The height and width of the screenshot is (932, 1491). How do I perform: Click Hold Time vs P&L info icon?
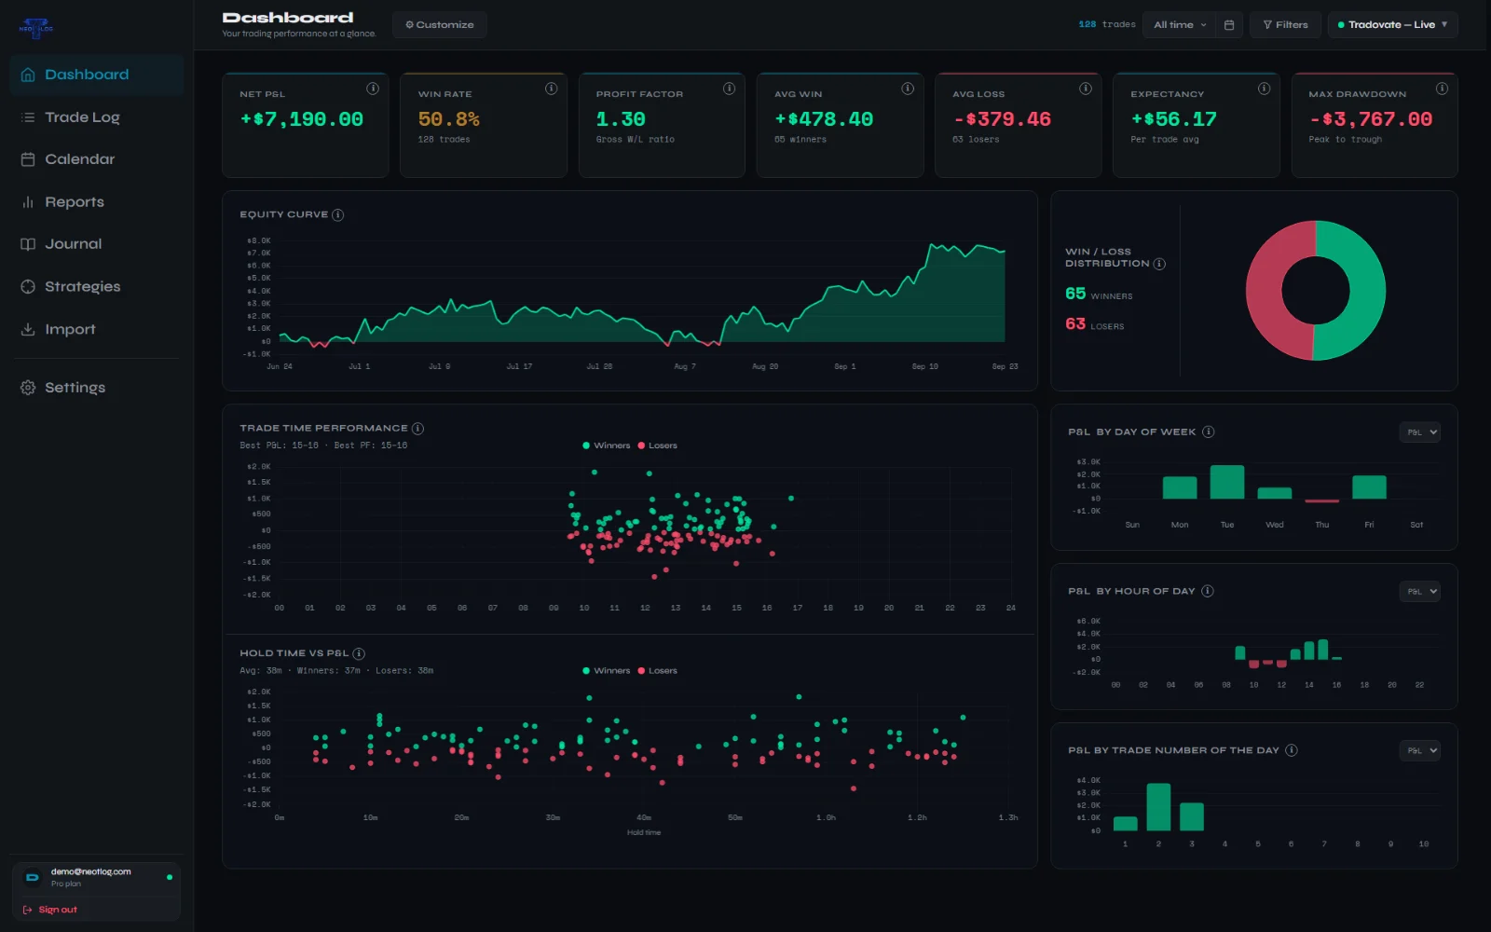(x=359, y=653)
